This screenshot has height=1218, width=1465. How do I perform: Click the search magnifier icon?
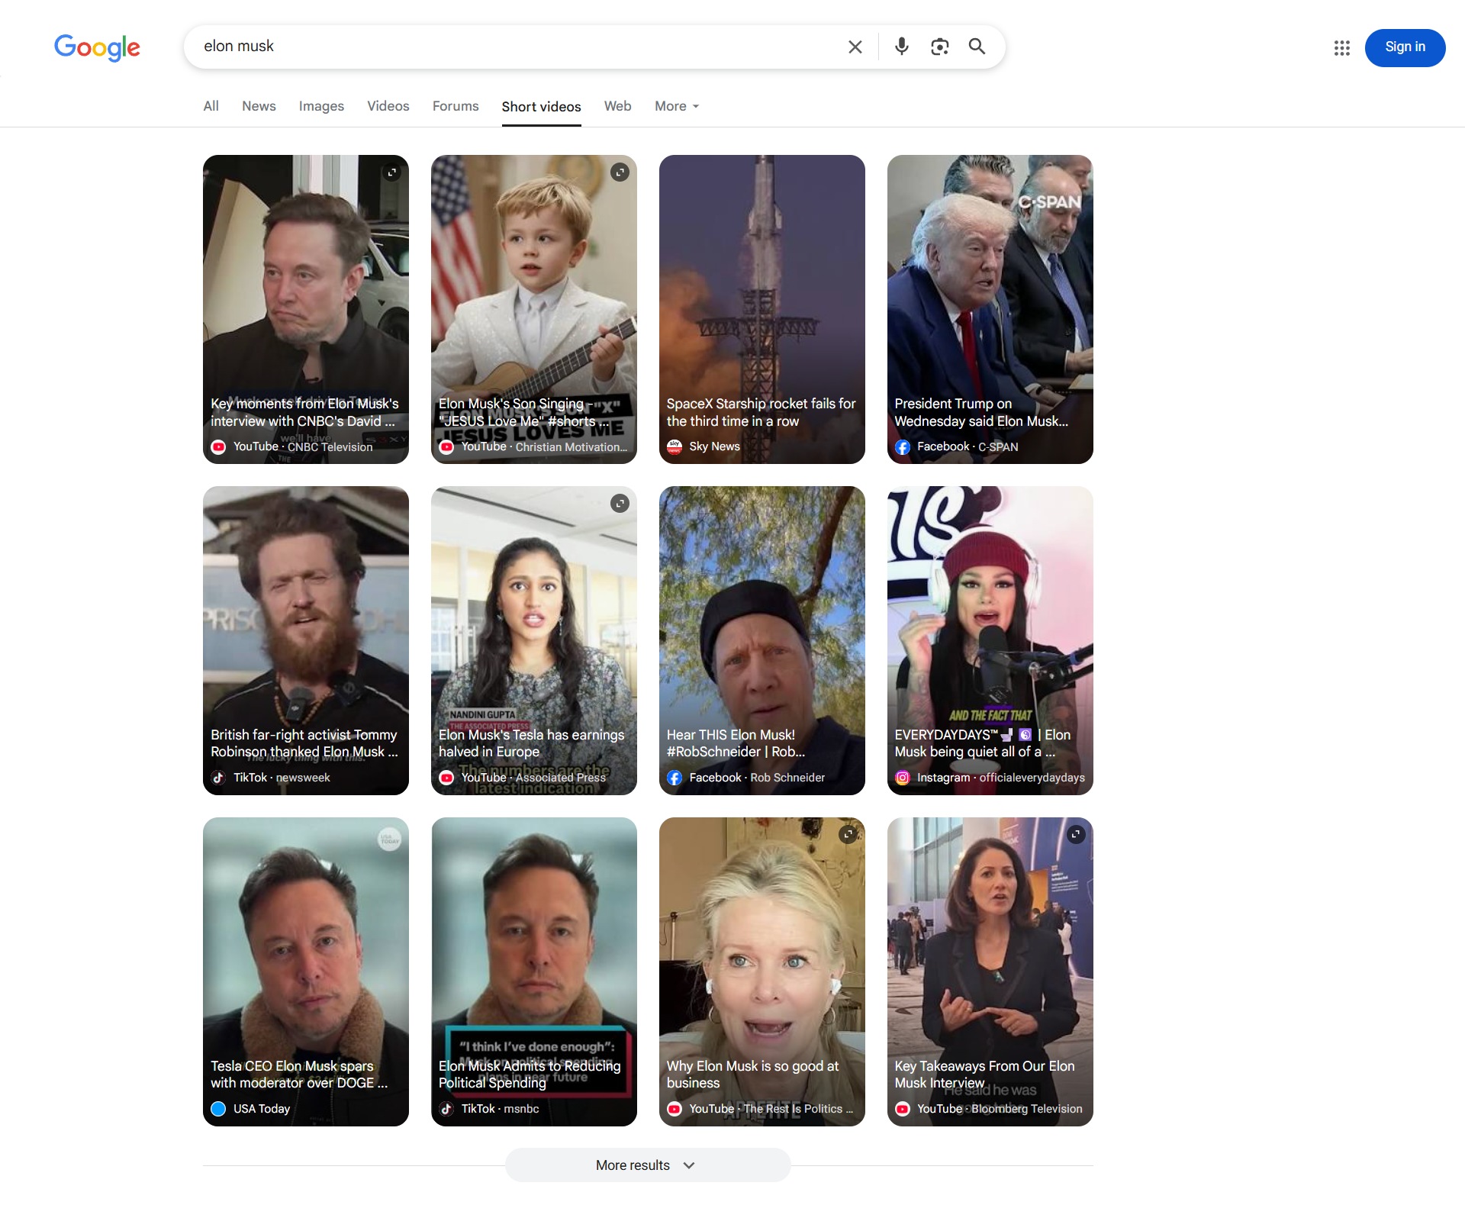pyautogui.click(x=977, y=47)
